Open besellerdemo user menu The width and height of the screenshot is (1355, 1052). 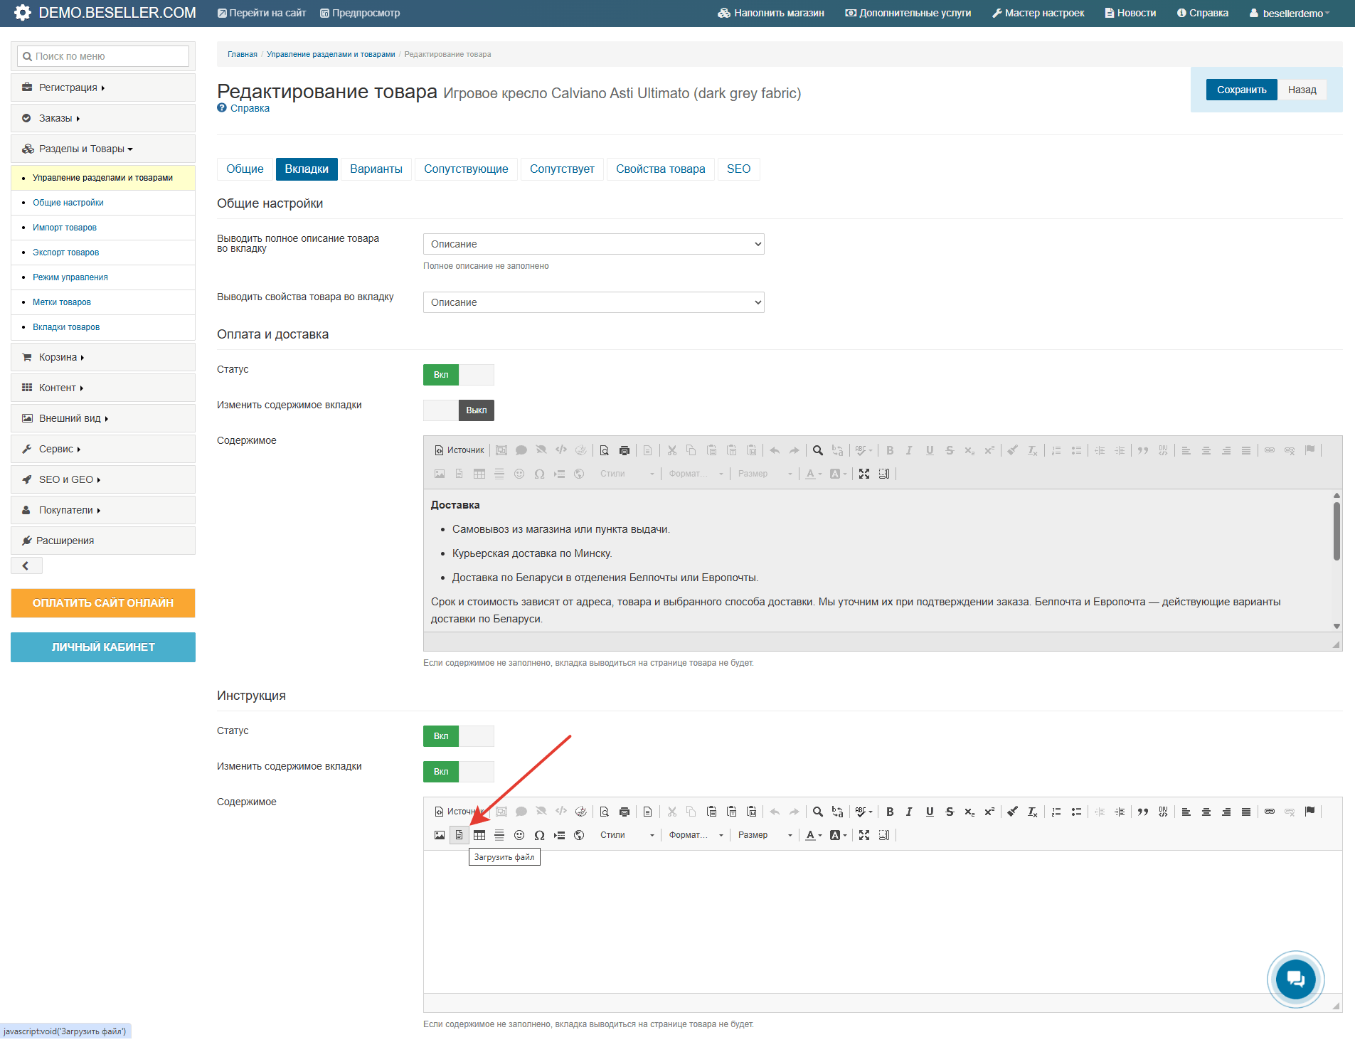tap(1290, 14)
